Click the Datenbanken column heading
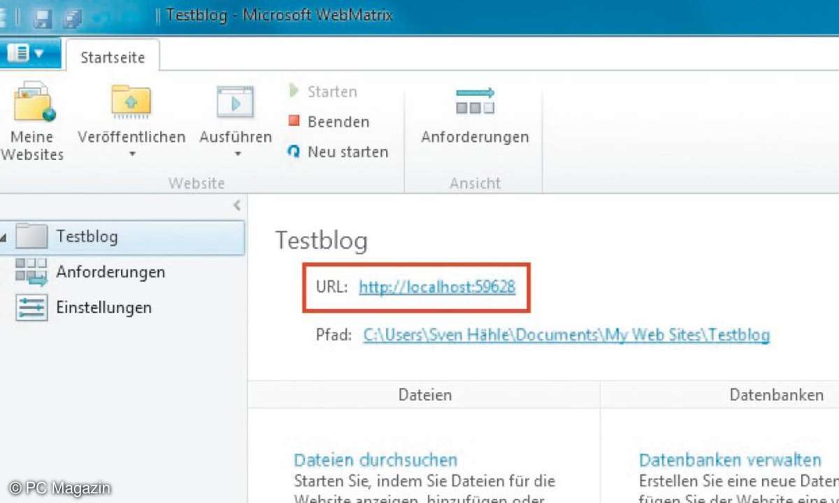The height and width of the screenshot is (503, 839). click(x=777, y=395)
